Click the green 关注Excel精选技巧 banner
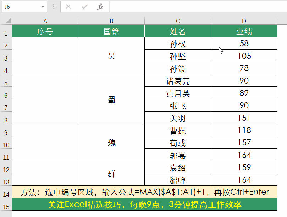Screen dimensions: 287x217 (145, 204)
